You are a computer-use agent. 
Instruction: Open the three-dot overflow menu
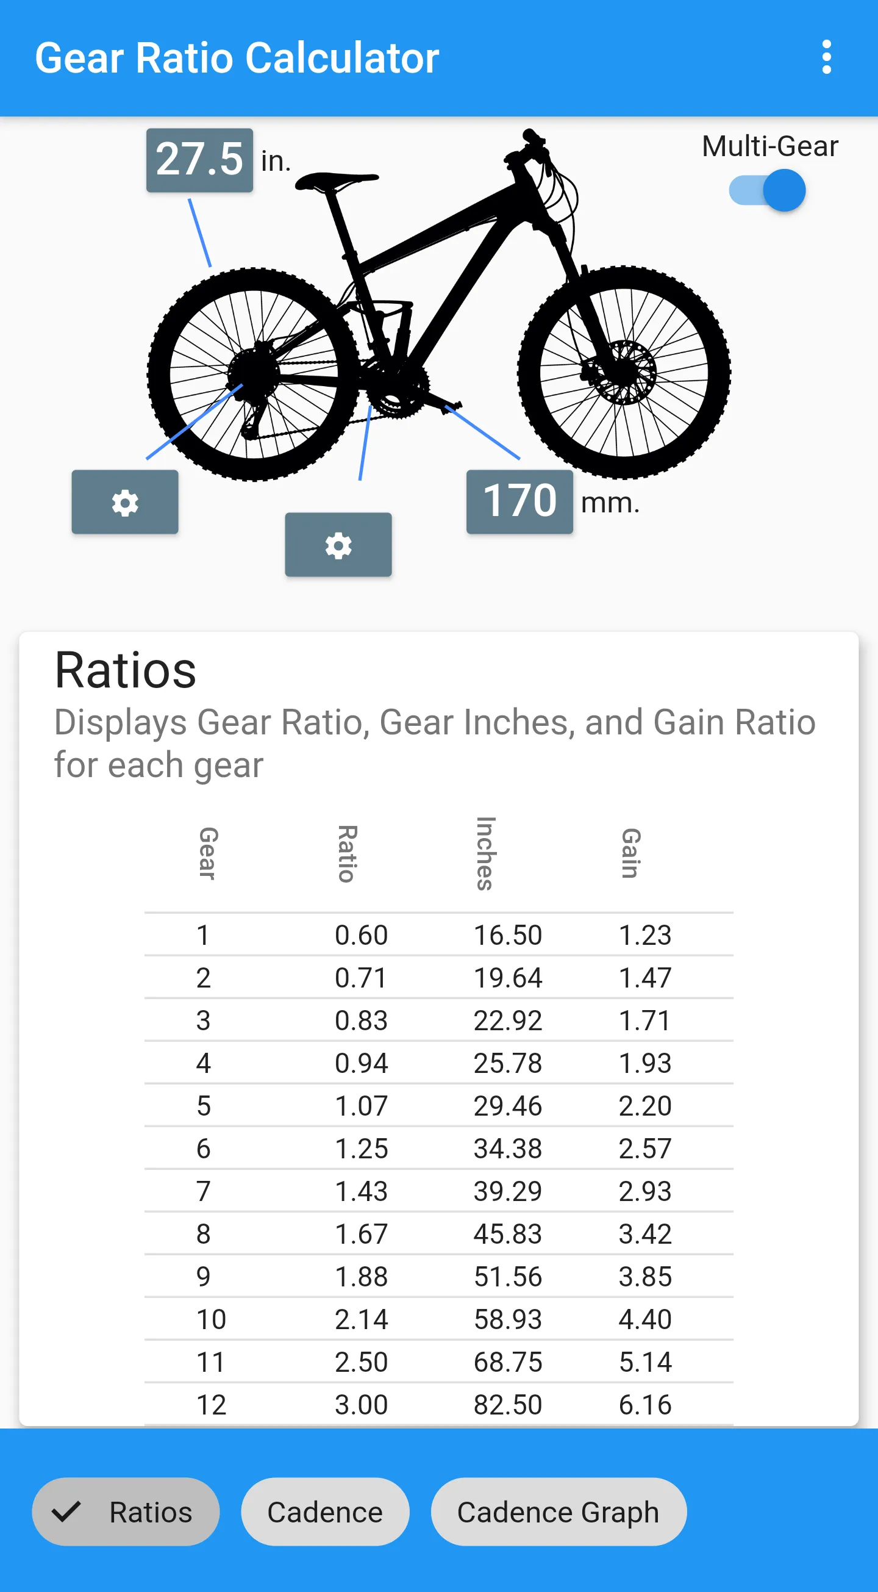coord(826,57)
